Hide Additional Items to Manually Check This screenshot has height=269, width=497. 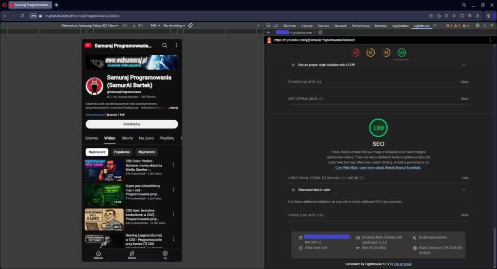[x=465, y=178]
